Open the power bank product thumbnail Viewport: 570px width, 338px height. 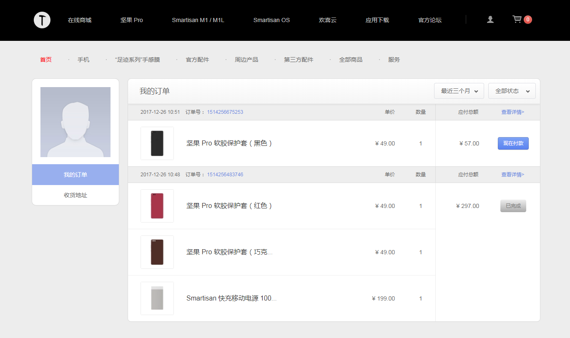tap(157, 298)
